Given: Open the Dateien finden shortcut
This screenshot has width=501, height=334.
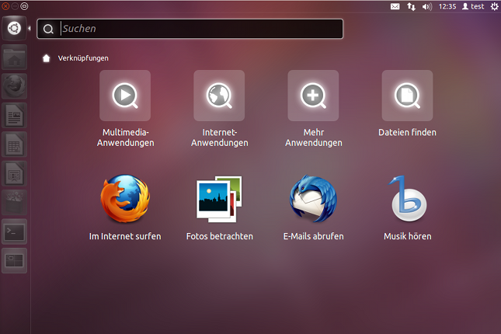Looking at the screenshot, I should click(x=407, y=104).
